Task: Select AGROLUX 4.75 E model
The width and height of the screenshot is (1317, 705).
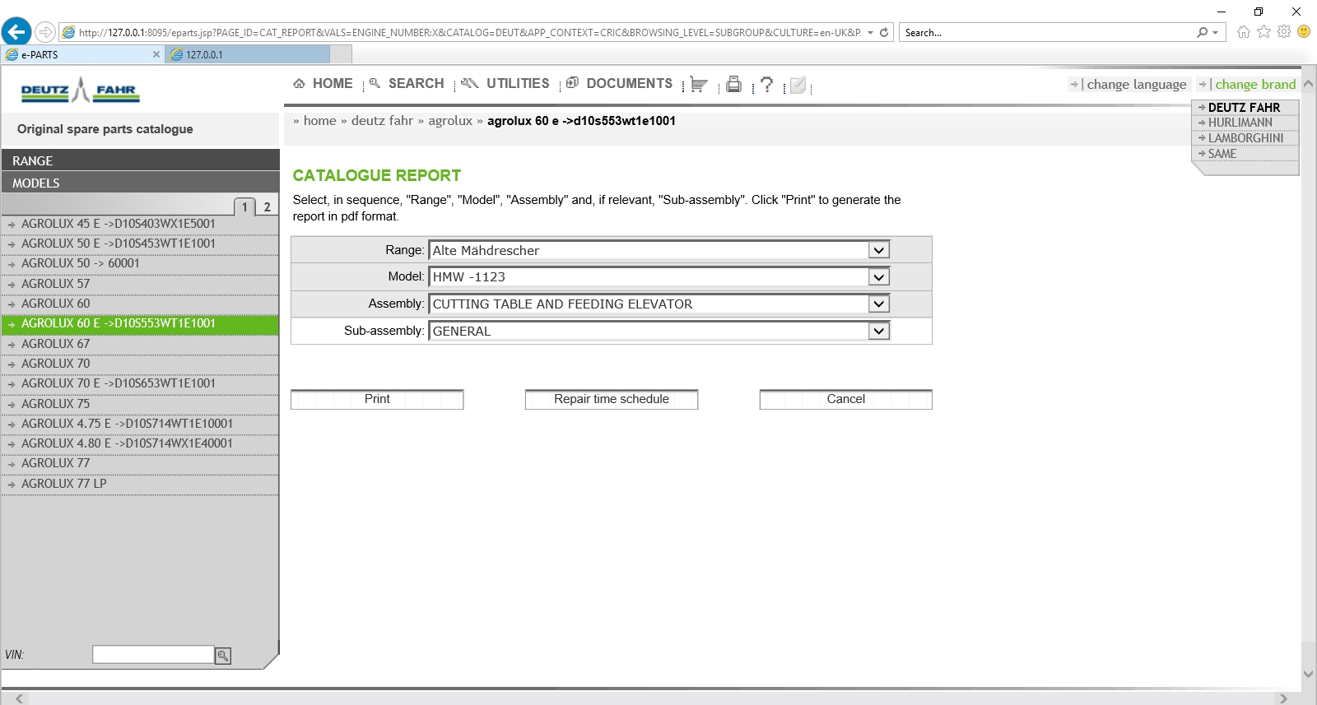Action: pyautogui.click(x=140, y=424)
